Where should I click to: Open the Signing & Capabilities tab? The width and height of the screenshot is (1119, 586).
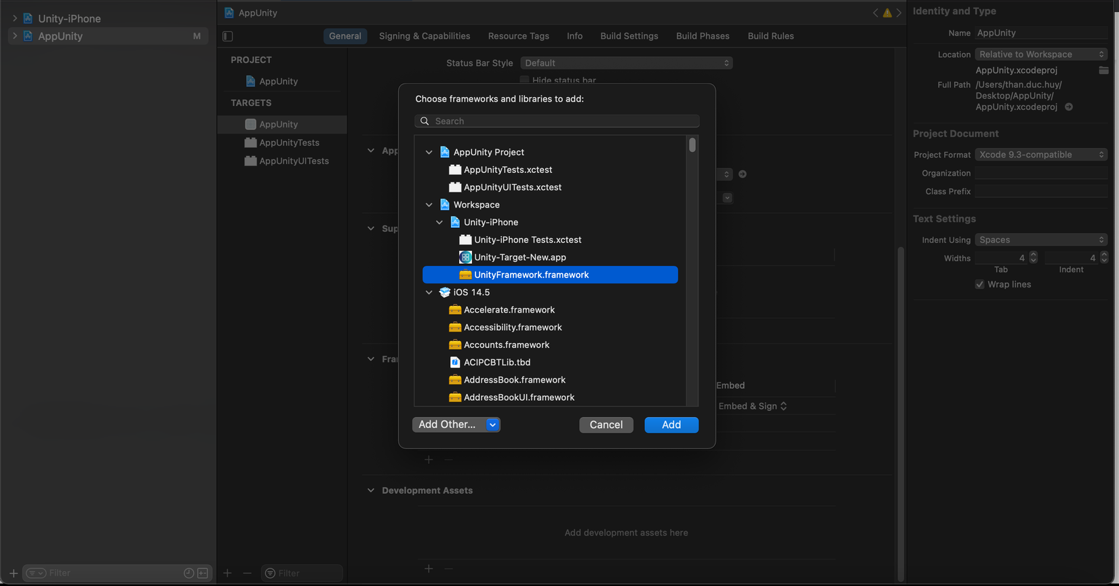[x=425, y=36]
